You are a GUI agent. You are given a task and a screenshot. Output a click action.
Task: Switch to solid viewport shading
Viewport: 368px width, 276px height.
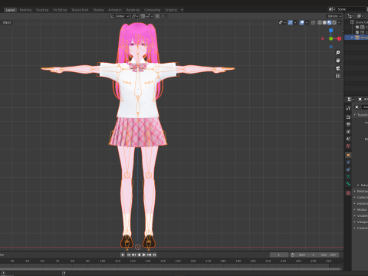[324, 22]
